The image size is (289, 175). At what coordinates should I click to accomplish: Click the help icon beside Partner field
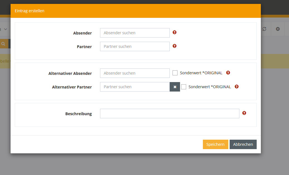tap(174, 46)
